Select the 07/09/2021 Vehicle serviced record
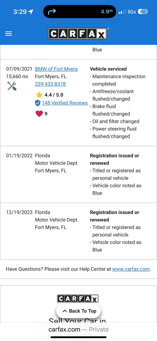Viewport: 157px width, 341px height. (x=78, y=103)
